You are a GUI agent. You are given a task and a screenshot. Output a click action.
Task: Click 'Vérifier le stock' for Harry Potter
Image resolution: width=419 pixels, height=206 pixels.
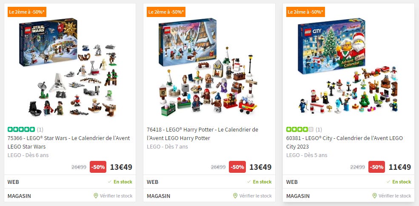[x=256, y=196]
